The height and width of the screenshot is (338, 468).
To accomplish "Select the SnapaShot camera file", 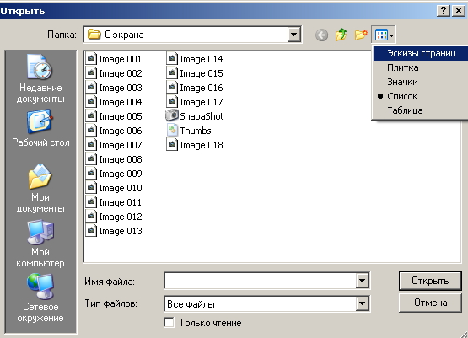I will click(195, 116).
